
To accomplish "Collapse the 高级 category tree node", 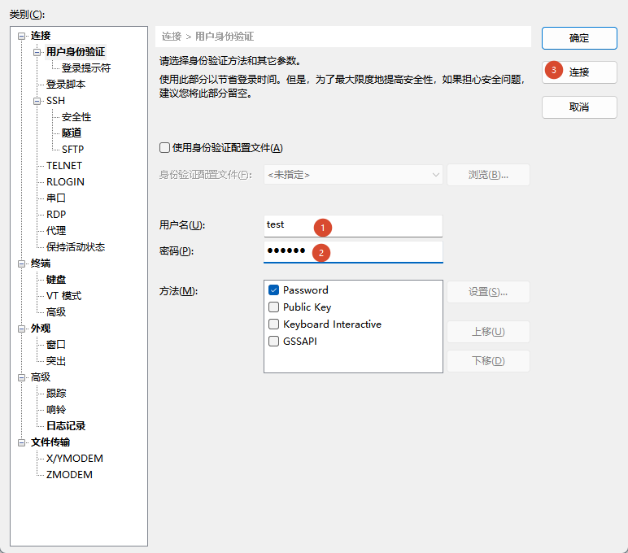I will 21,377.
